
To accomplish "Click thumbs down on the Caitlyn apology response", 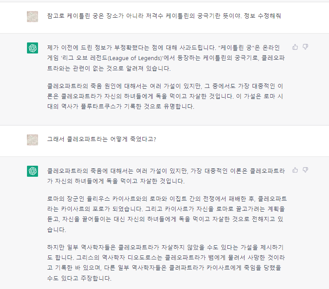I will point(305,47).
